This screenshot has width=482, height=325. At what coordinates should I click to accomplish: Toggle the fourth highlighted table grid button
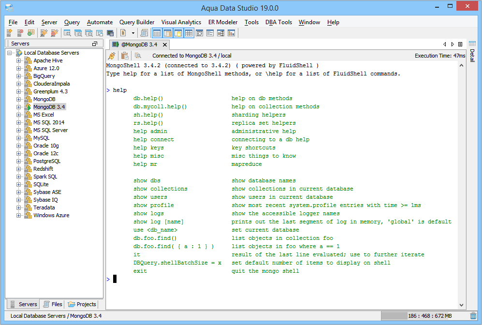tap(189, 33)
